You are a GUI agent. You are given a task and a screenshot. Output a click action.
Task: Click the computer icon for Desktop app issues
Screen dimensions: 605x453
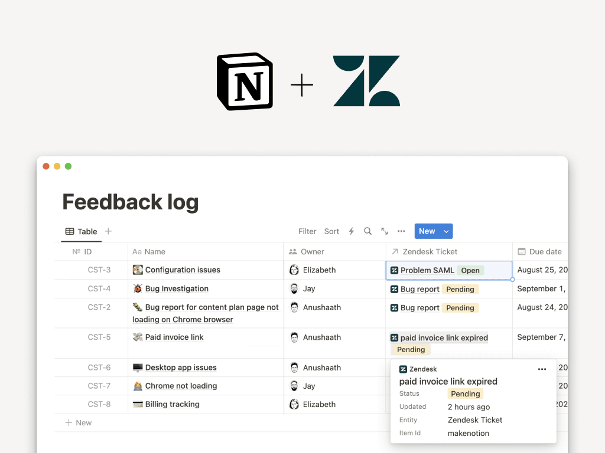(138, 367)
